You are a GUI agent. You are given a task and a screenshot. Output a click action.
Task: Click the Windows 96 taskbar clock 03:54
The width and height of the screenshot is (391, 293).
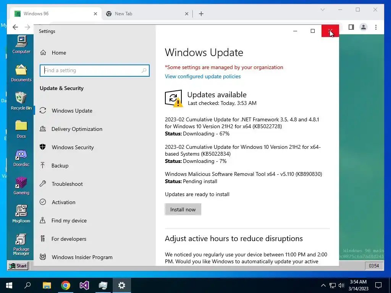[x=373, y=266]
